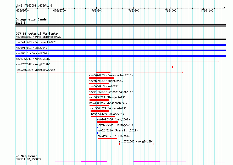The width and height of the screenshot is (233, 165).
Task: Click the small blue nsv5692000 Chuang2021 marker
Action: click(97, 127)
